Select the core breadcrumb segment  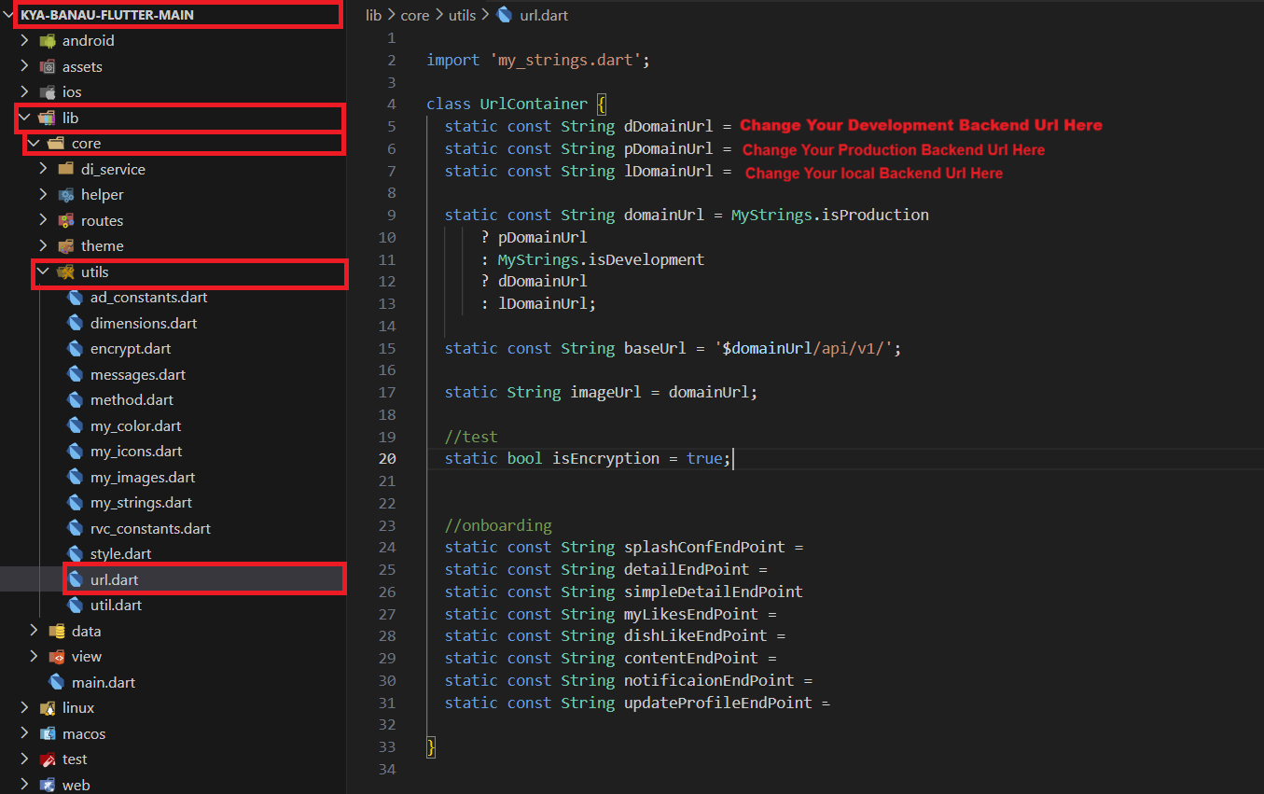(415, 15)
